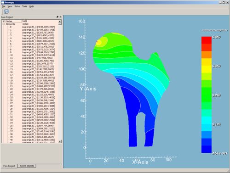Open the Solve menu
The image size is (230, 173).
(17, 6)
